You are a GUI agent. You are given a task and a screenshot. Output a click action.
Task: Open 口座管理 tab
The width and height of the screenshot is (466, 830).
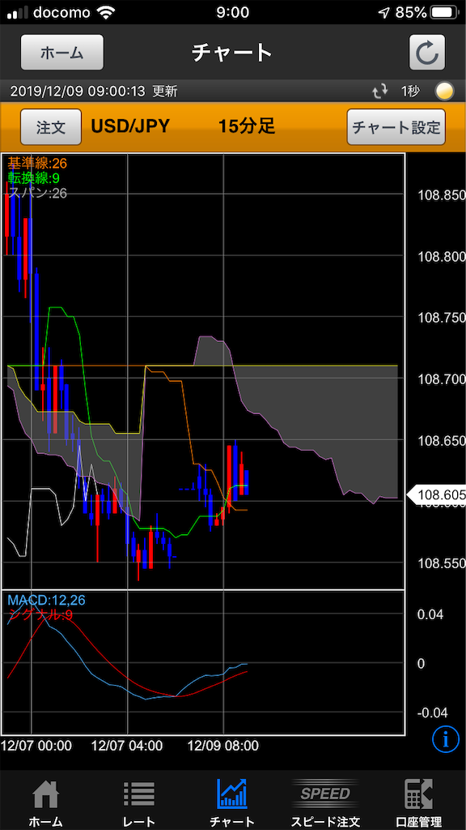point(418,802)
